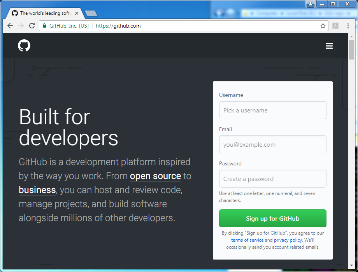358x272 pixels.
Task: Follow the business link
Action: tap(37, 190)
